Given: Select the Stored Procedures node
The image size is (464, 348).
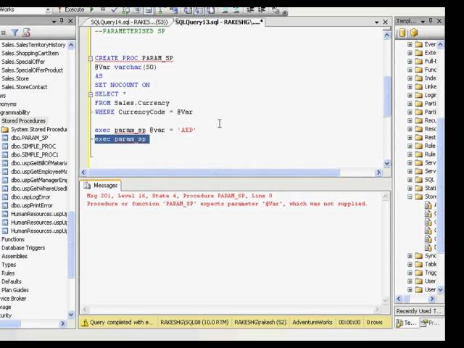Looking at the screenshot, I should tap(23, 121).
